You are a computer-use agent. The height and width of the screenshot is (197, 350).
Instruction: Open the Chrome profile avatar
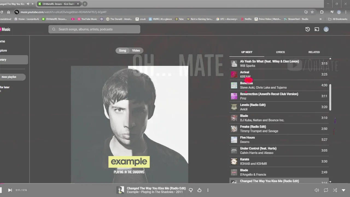[339, 12]
